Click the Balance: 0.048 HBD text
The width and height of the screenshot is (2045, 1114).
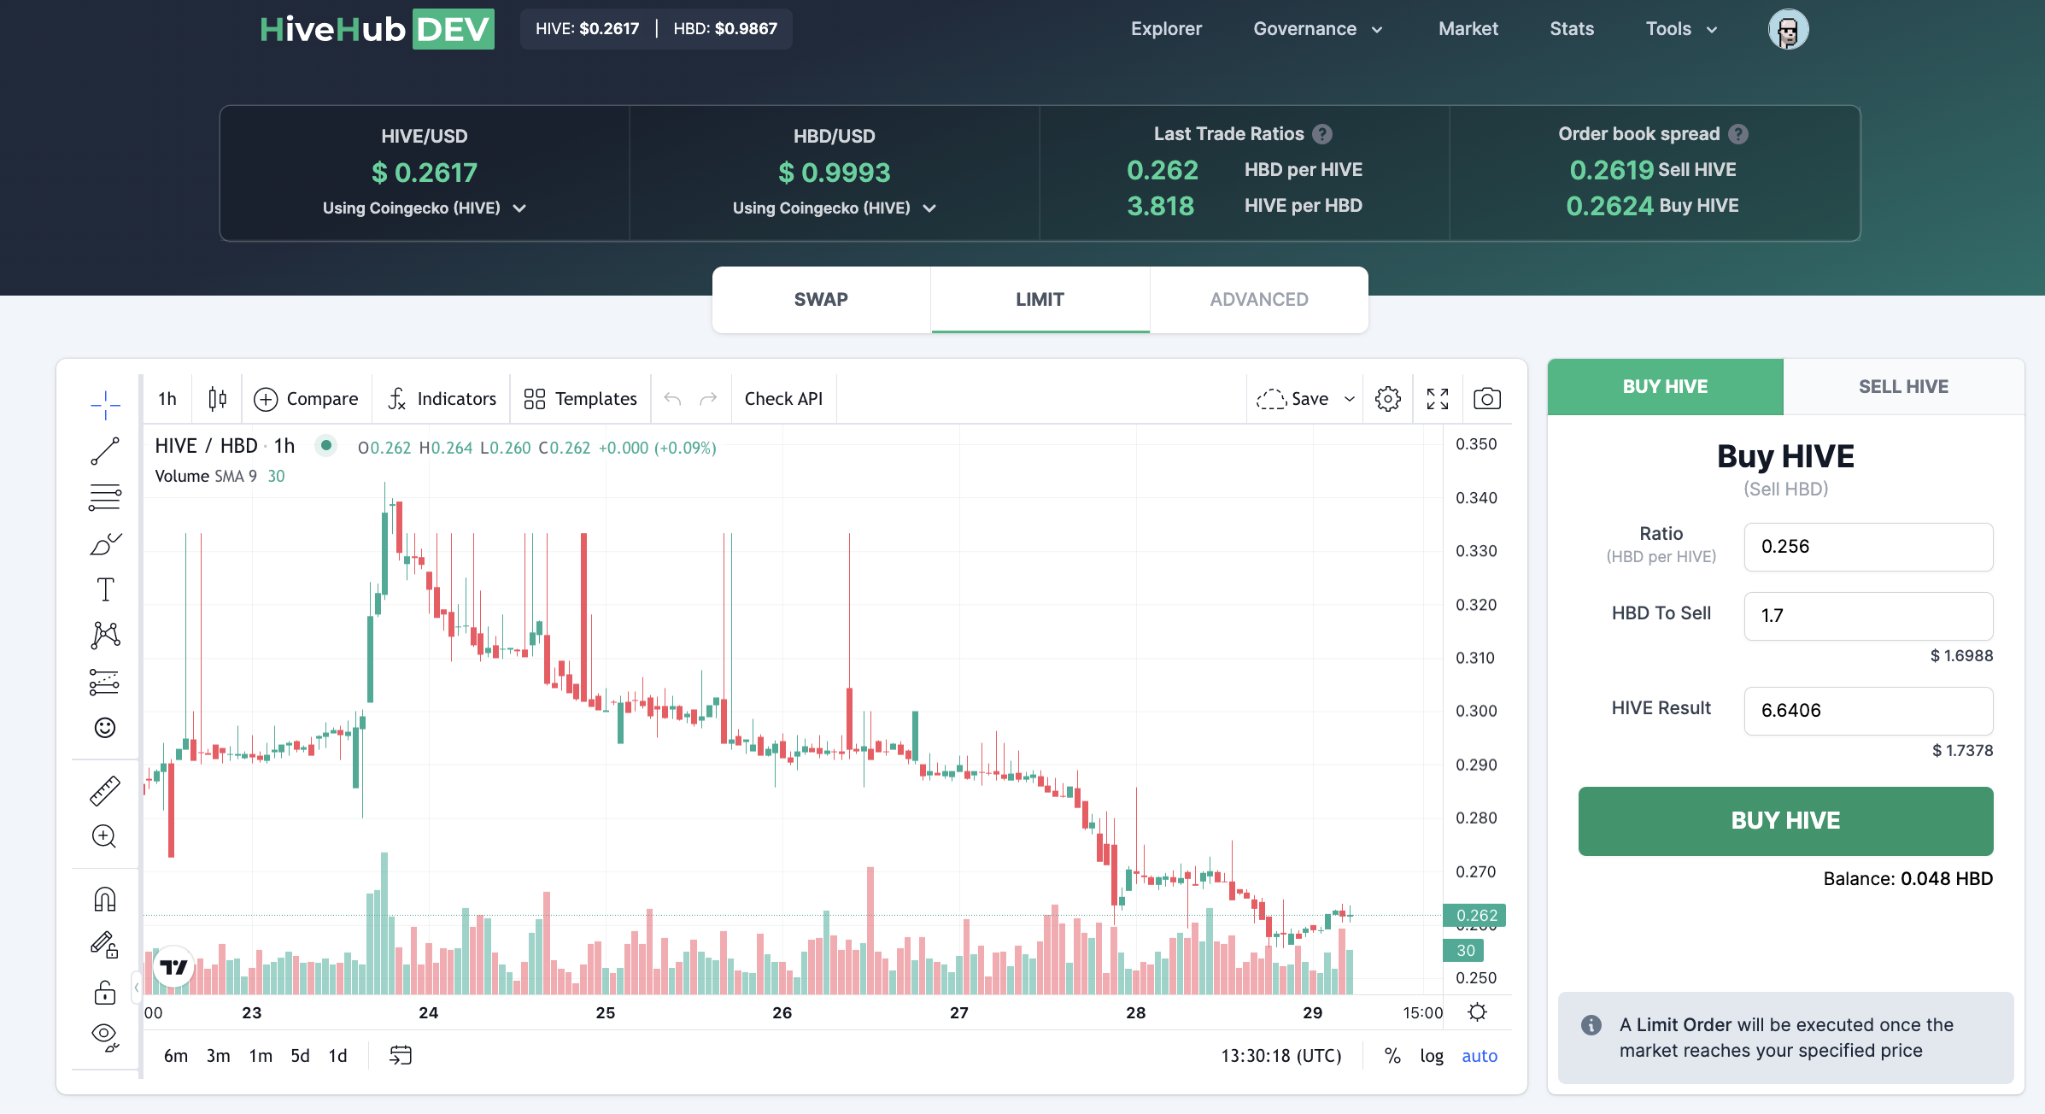[x=1907, y=879]
